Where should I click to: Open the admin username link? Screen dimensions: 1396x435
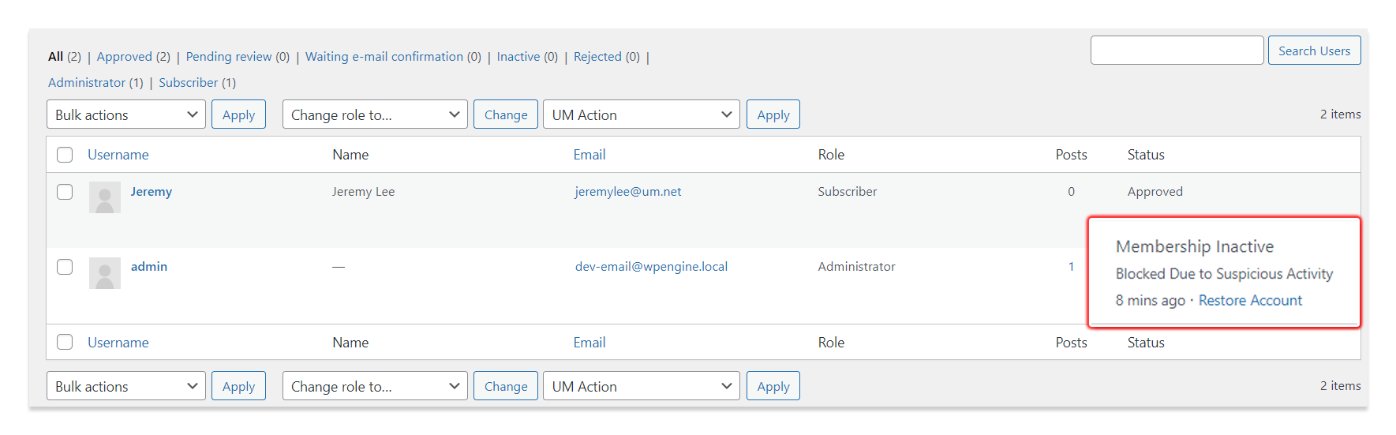pos(149,267)
